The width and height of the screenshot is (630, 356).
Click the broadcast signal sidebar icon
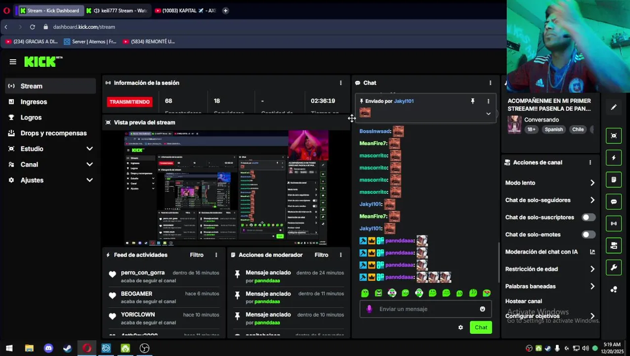[x=614, y=223]
